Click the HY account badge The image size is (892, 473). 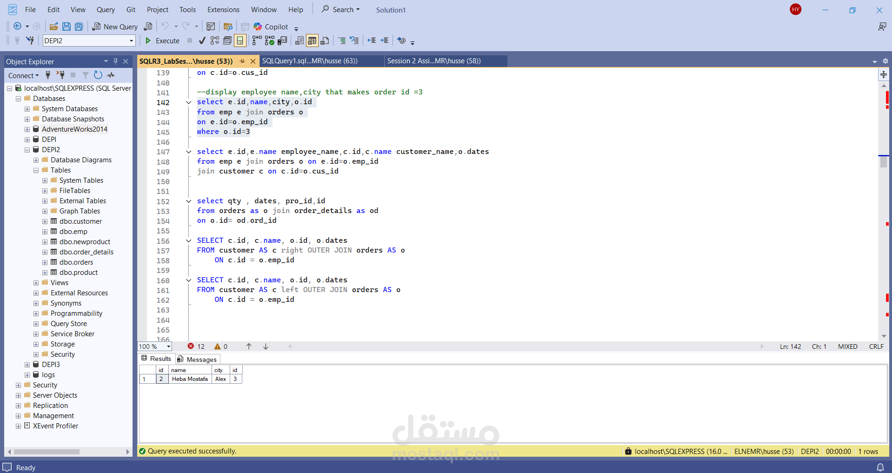796,9
